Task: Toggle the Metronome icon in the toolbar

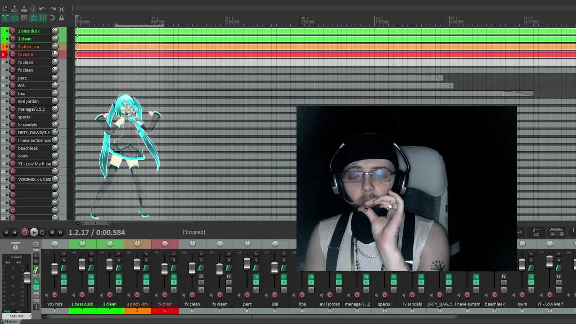Action: (62, 9)
